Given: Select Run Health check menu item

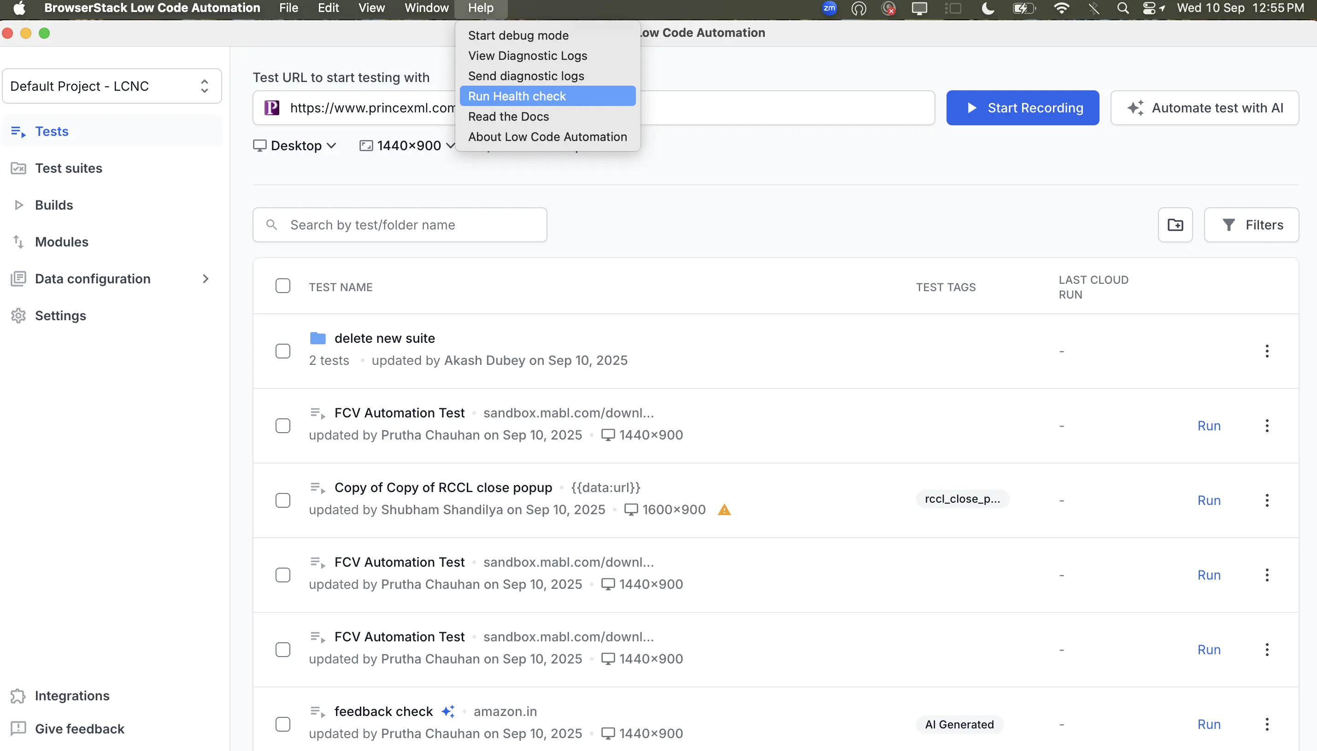Looking at the screenshot, I should click(x=547, y=96).
